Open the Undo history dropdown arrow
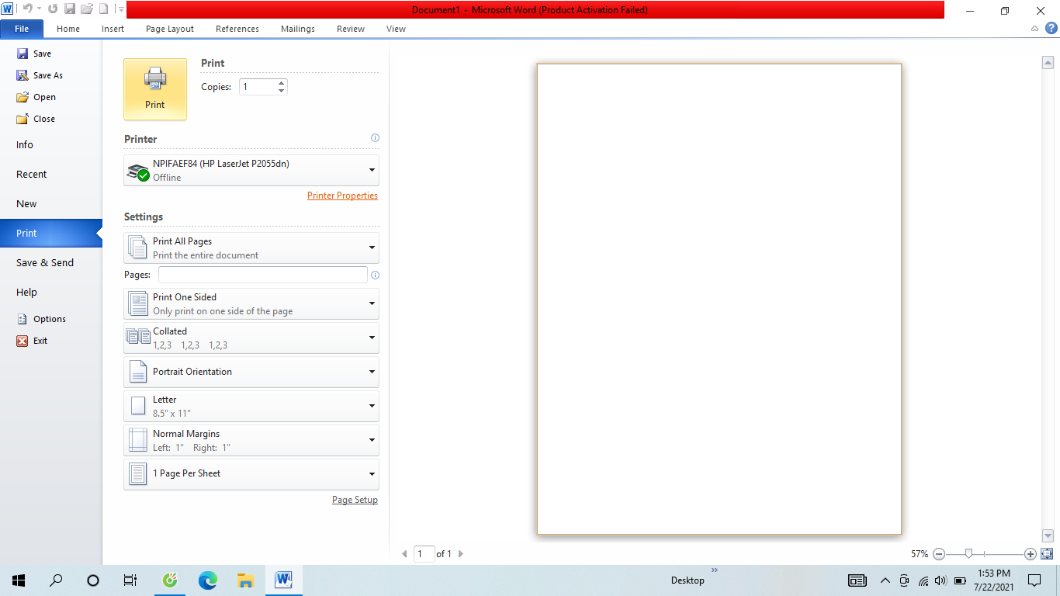 pos(39,9)
